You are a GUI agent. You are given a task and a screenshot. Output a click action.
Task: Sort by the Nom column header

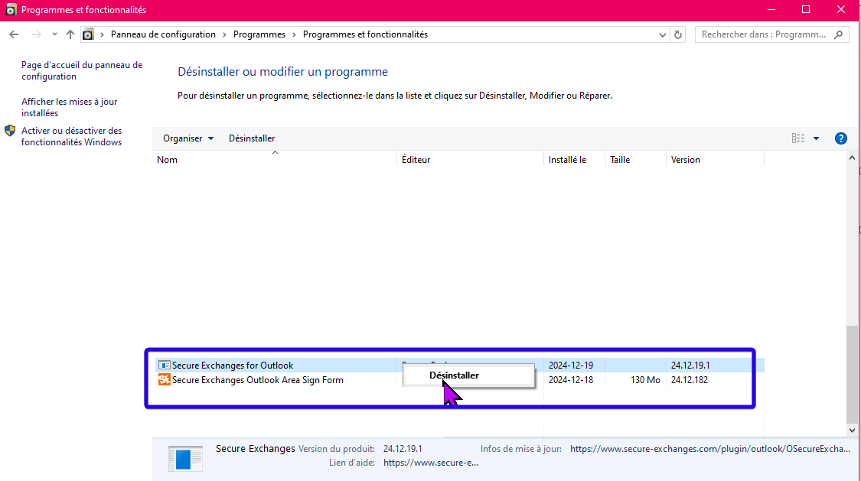click(x=275, y=160)
